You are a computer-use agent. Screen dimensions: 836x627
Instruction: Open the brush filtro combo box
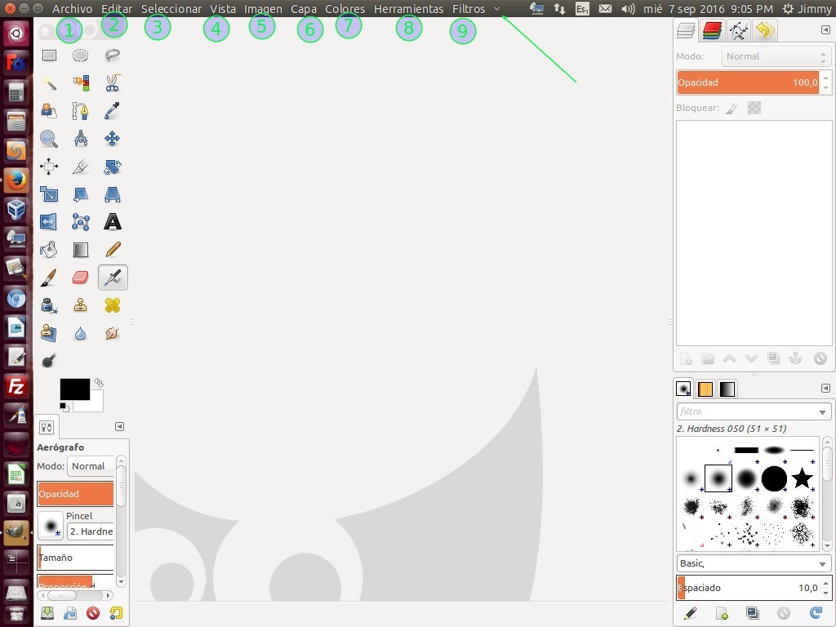(753, 411)
